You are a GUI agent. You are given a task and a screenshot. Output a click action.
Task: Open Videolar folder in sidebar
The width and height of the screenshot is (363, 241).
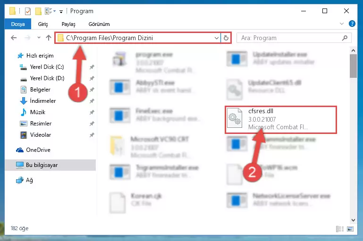tap(35, 135)
